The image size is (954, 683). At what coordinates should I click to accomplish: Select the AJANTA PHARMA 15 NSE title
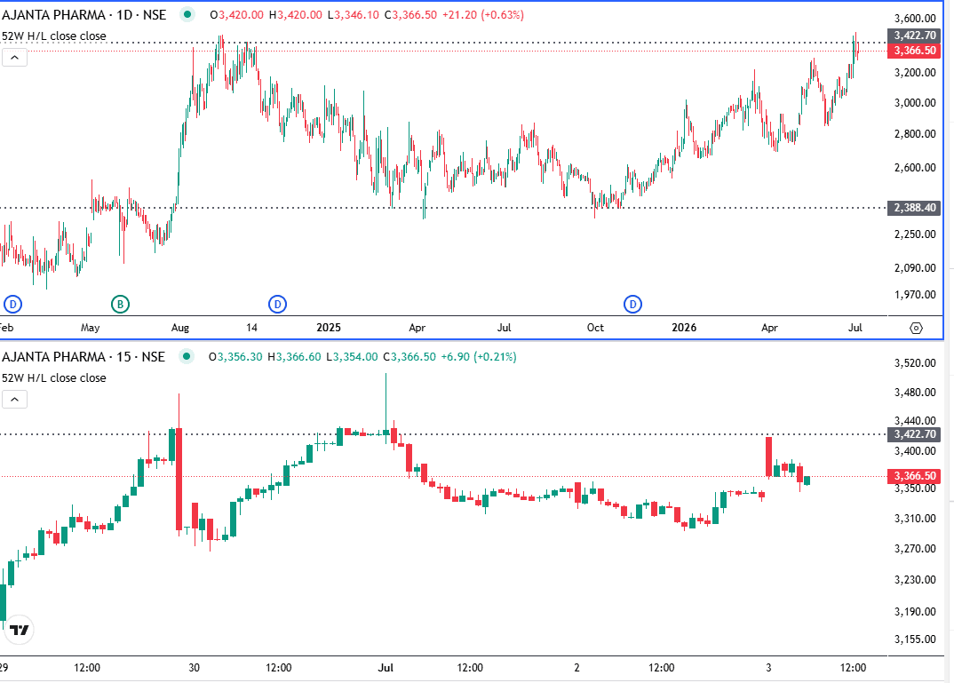coord(83,356)
